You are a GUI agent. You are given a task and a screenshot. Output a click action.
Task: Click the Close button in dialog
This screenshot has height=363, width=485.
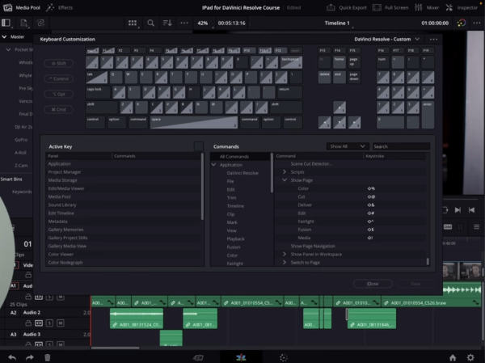[x=373, y=284]
